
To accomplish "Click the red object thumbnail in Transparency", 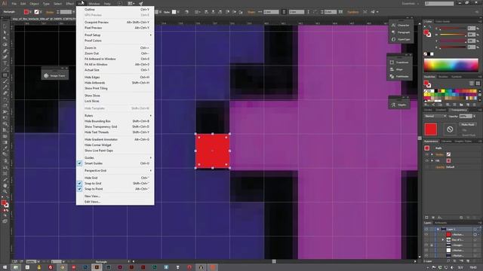I will point(431,129).
